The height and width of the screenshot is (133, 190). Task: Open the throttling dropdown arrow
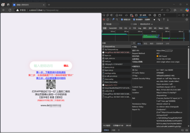[154, 20]
